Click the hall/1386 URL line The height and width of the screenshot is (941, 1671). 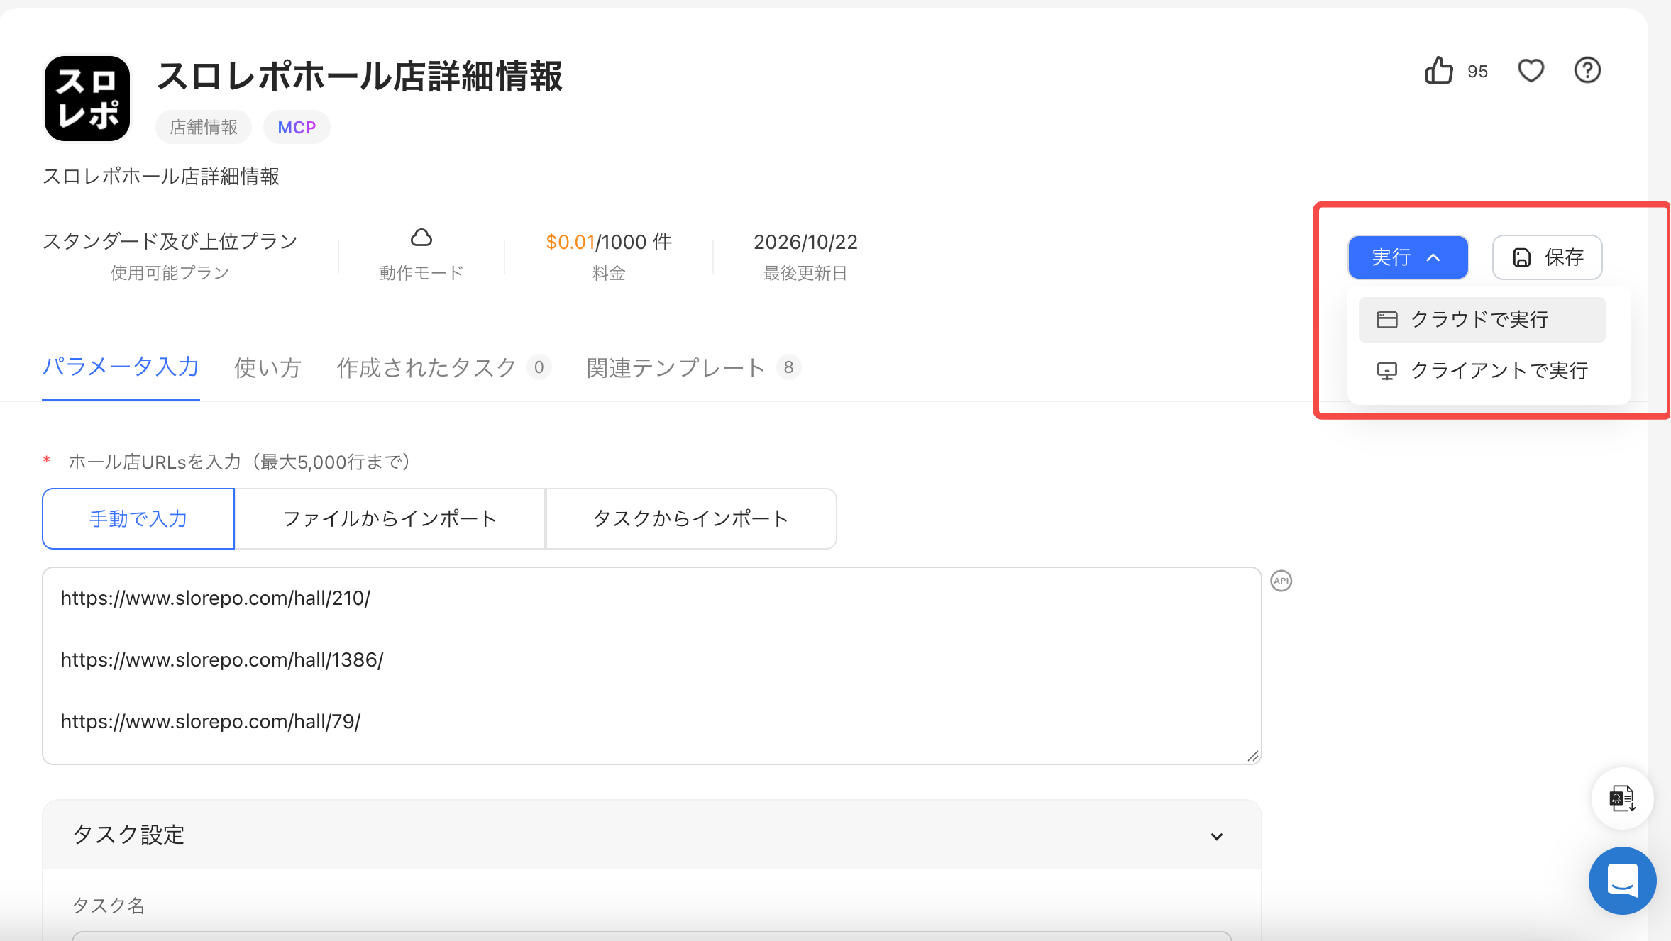tap(222, 659)
